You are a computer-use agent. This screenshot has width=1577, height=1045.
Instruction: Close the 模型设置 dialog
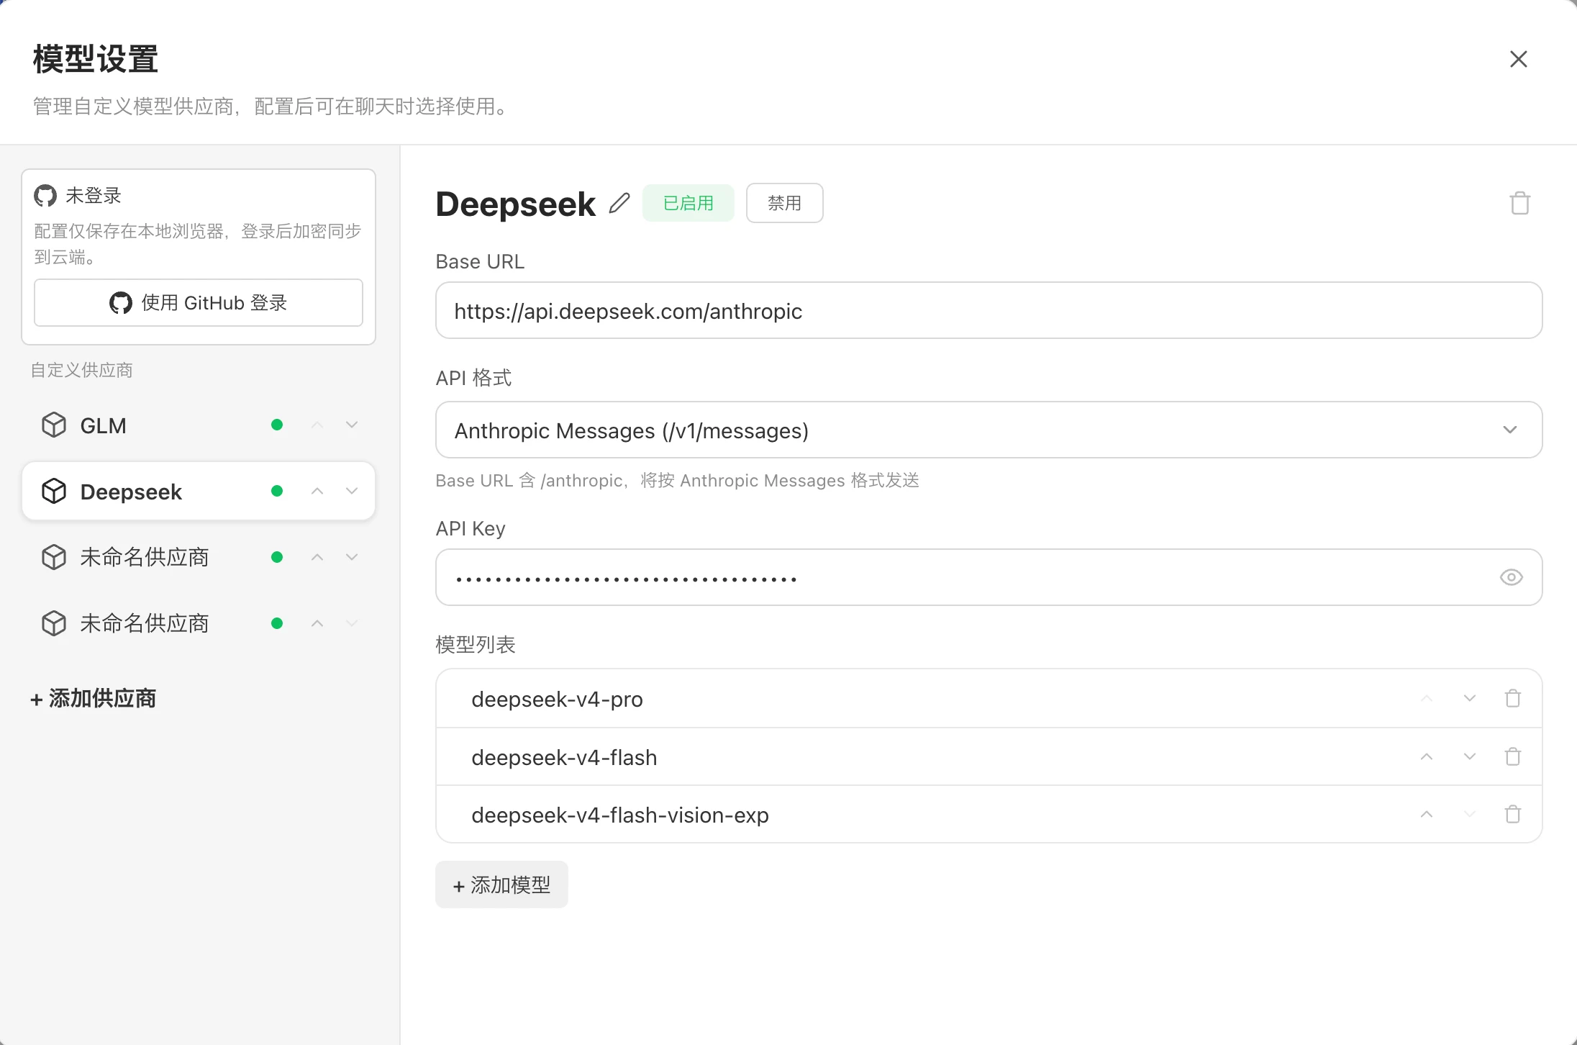(1518, 59)
